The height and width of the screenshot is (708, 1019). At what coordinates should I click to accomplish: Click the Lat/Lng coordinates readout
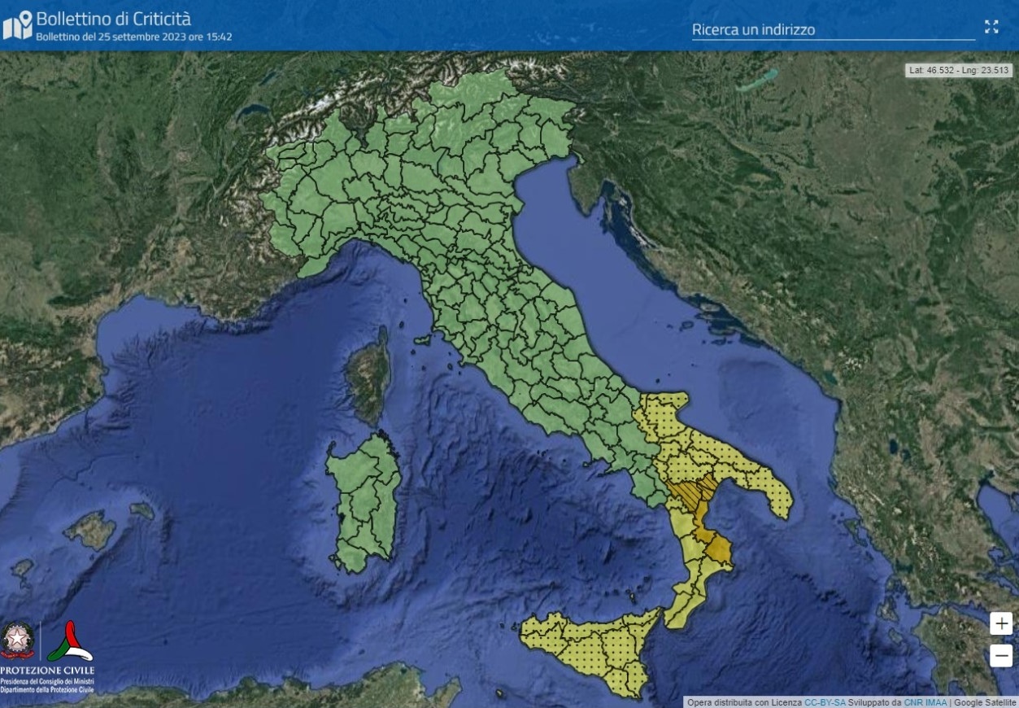pos(959,71)
